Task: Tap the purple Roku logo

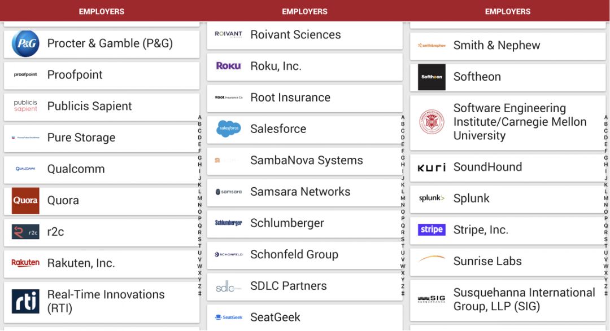Action: pos(228,66)
